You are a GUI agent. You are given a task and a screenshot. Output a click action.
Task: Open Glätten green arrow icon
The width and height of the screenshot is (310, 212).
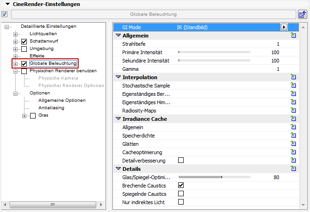point(293,143)
